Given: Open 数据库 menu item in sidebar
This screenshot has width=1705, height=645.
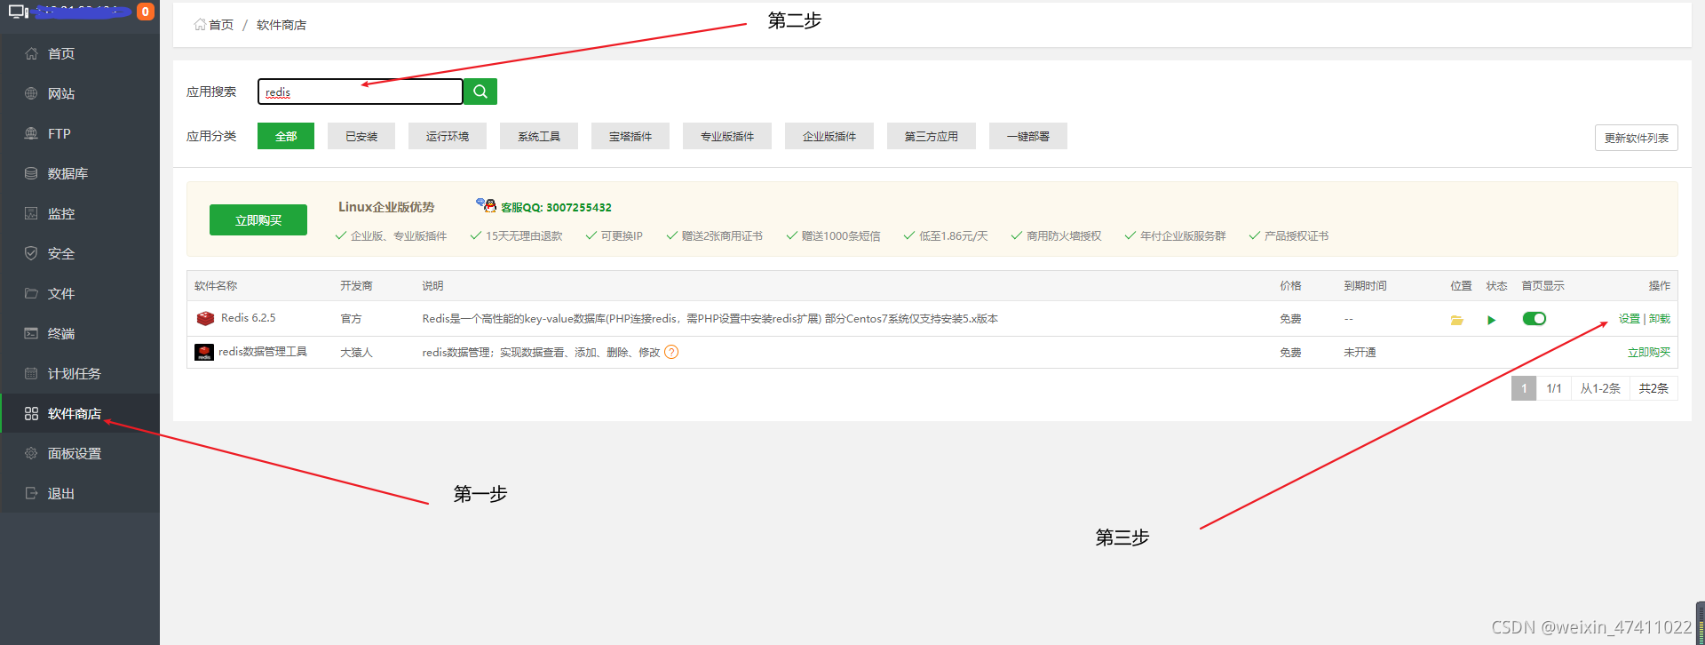Looking at the screenshot, I should [x=80, y=173].
